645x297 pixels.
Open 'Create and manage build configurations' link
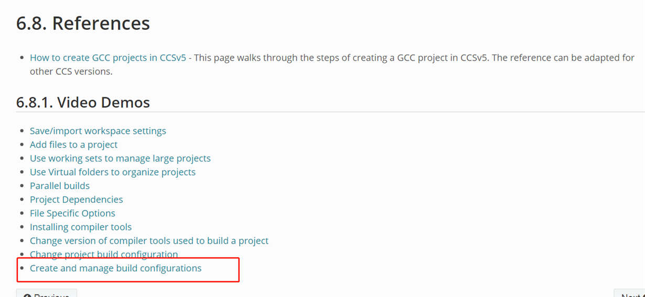click(115, 268)
